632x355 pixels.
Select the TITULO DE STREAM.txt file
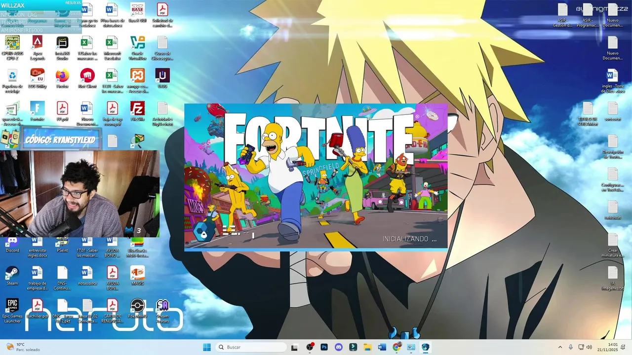click(x=588, y=113)
